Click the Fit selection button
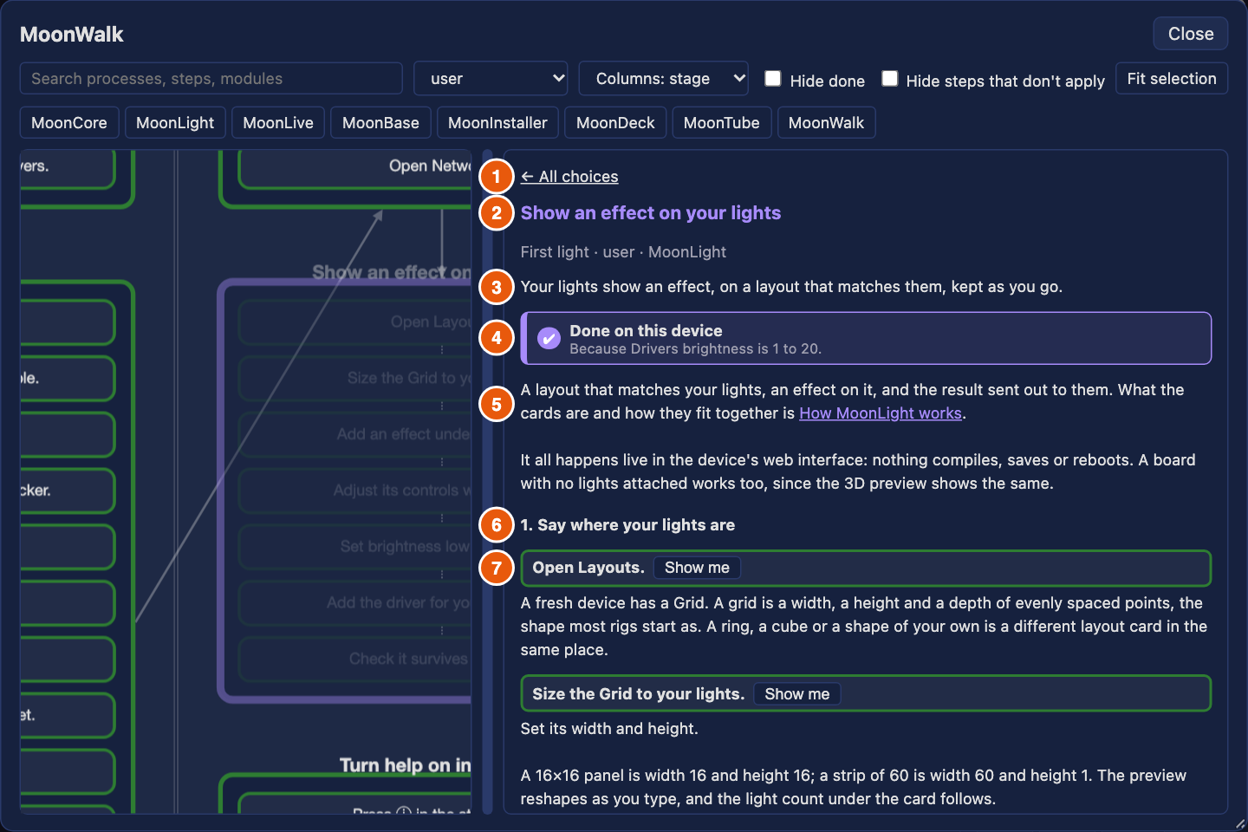 [x=1172, y=79]
